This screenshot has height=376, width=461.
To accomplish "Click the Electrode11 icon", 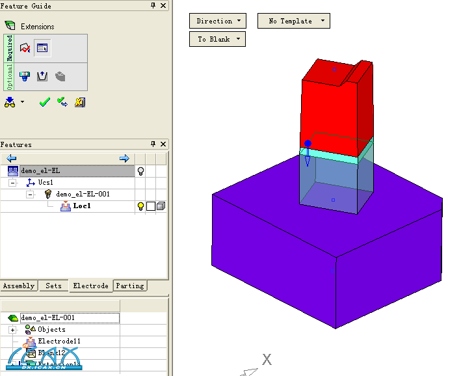I will click(29, 342).
